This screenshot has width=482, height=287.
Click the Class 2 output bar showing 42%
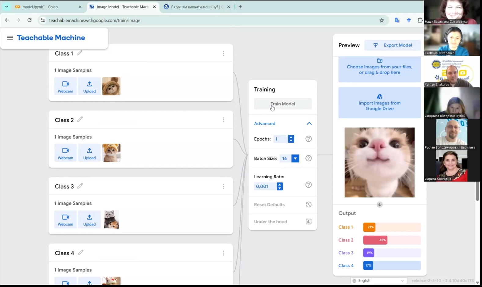click(392, 240)
